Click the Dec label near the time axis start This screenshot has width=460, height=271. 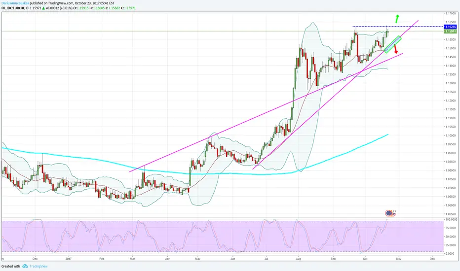35,259
